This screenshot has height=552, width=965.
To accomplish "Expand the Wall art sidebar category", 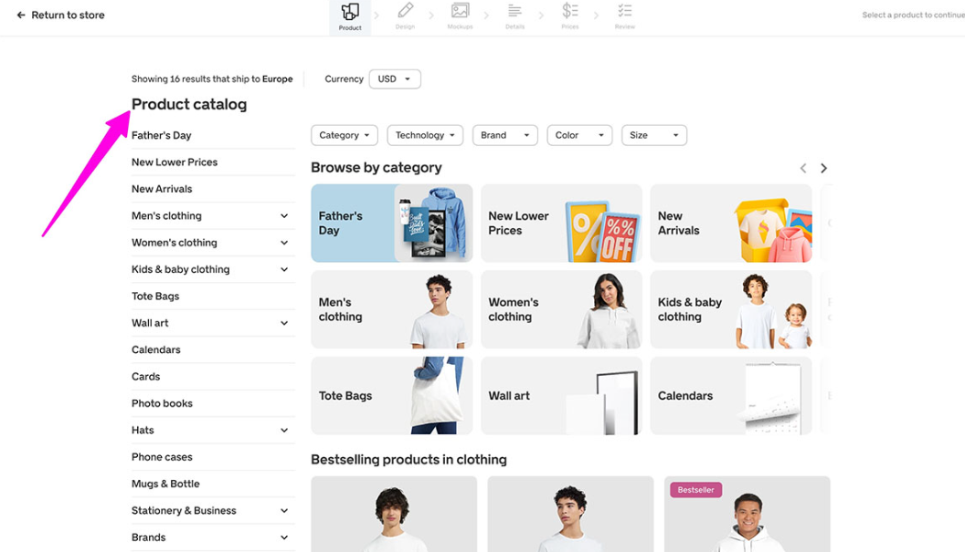I will pyautogui.click(x=284, y=323).
